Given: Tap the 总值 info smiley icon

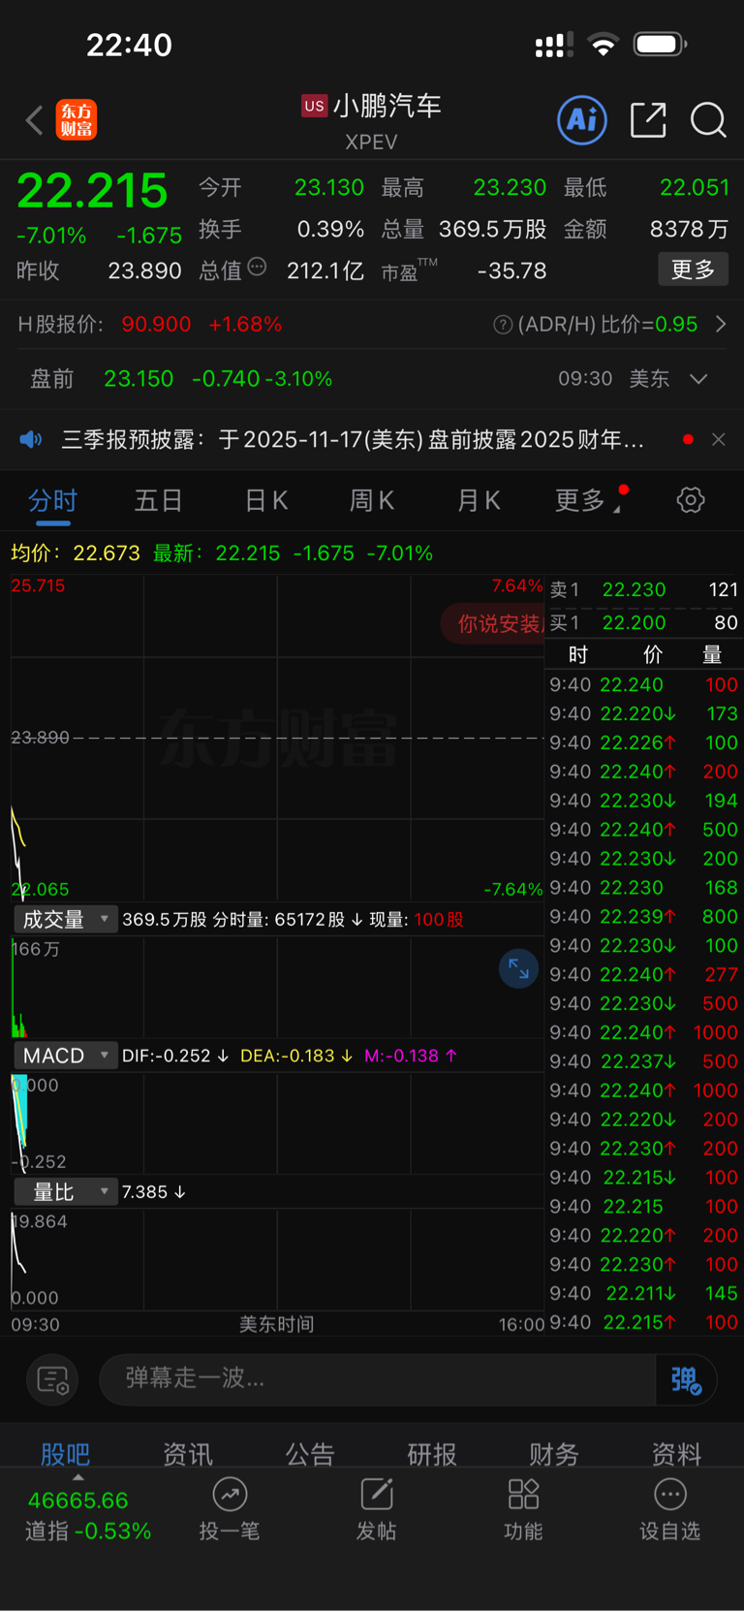Looking at the screenshot, I should pyautogui.click(x=257, y=267).
